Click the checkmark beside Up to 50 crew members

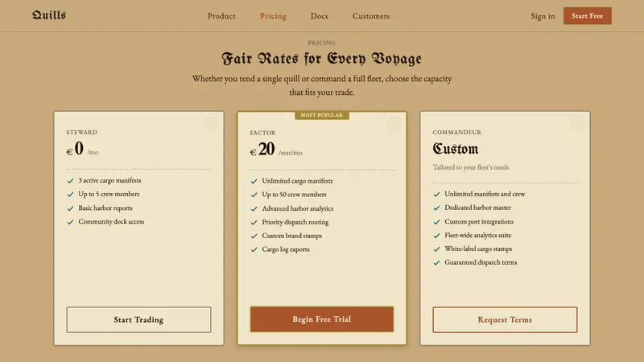coord(254,195)
